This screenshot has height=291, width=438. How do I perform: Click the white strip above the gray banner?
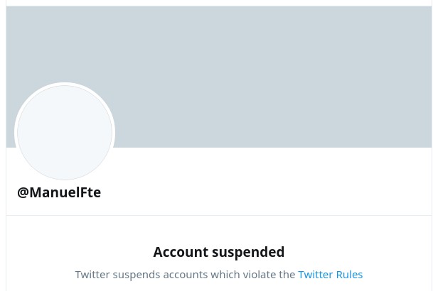[x=219, y=3]
